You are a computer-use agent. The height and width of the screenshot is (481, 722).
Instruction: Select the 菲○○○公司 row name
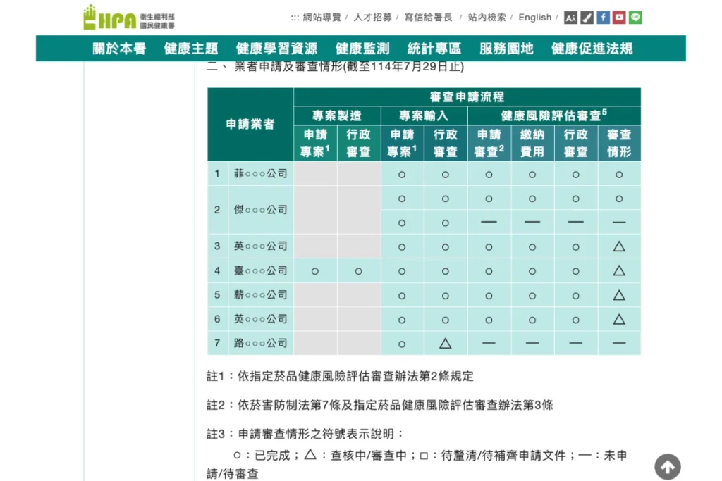click(261, 173)
